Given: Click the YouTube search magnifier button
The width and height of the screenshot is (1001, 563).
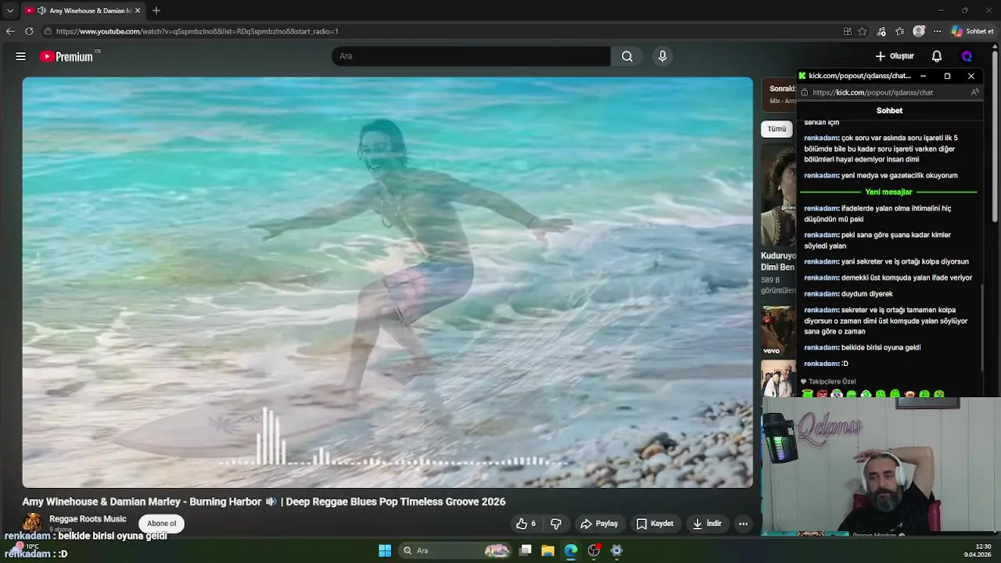Looking at the screenshot, I should coord(627,56).
